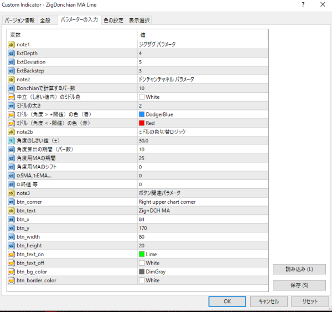The width and height of the screenshot is (332, 312).
Task: Click the color icon beside btn_text_on
Action: [x=12, y=254]
